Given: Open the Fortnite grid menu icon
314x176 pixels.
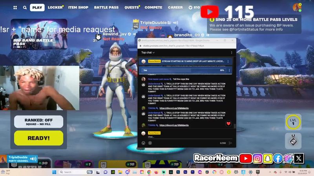Looking at the screenshot, I should point(15,7).
